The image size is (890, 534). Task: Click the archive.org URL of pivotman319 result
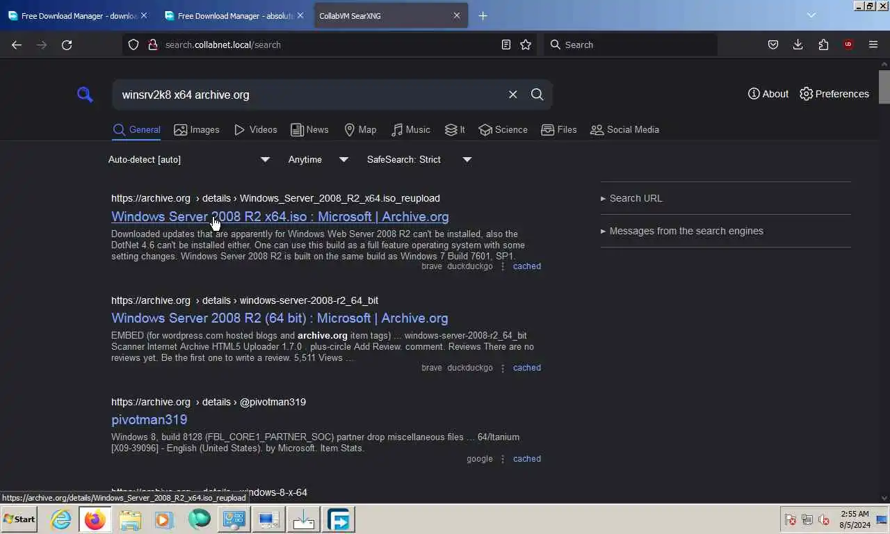click(209, 402)
